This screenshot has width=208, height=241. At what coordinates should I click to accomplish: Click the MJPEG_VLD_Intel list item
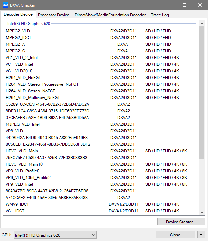pyautogui.click(x=23, y=124)
